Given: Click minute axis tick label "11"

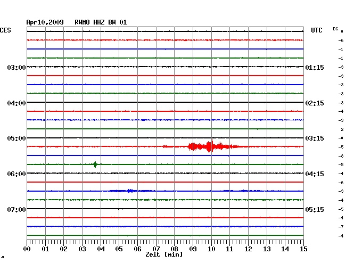Looking at the screenshot, I should [x=229, y=249].
